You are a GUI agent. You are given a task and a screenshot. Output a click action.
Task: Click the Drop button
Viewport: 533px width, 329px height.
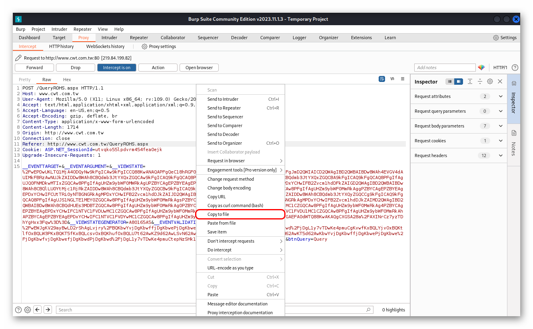pyautogui.click(x=76, y=68)
